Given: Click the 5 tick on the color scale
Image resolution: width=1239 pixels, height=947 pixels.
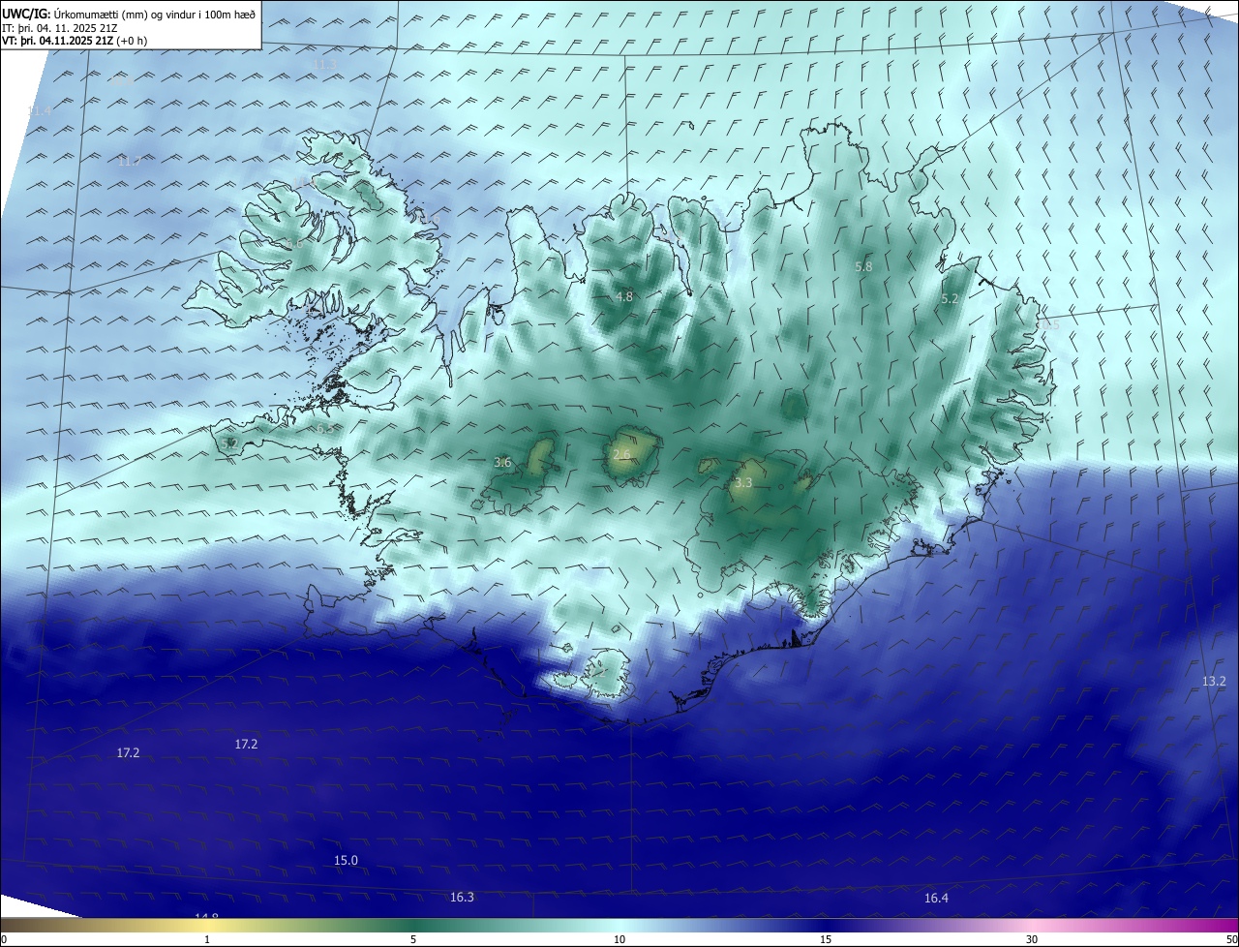Looking at the screenshot, I should (x=413, y=939).
